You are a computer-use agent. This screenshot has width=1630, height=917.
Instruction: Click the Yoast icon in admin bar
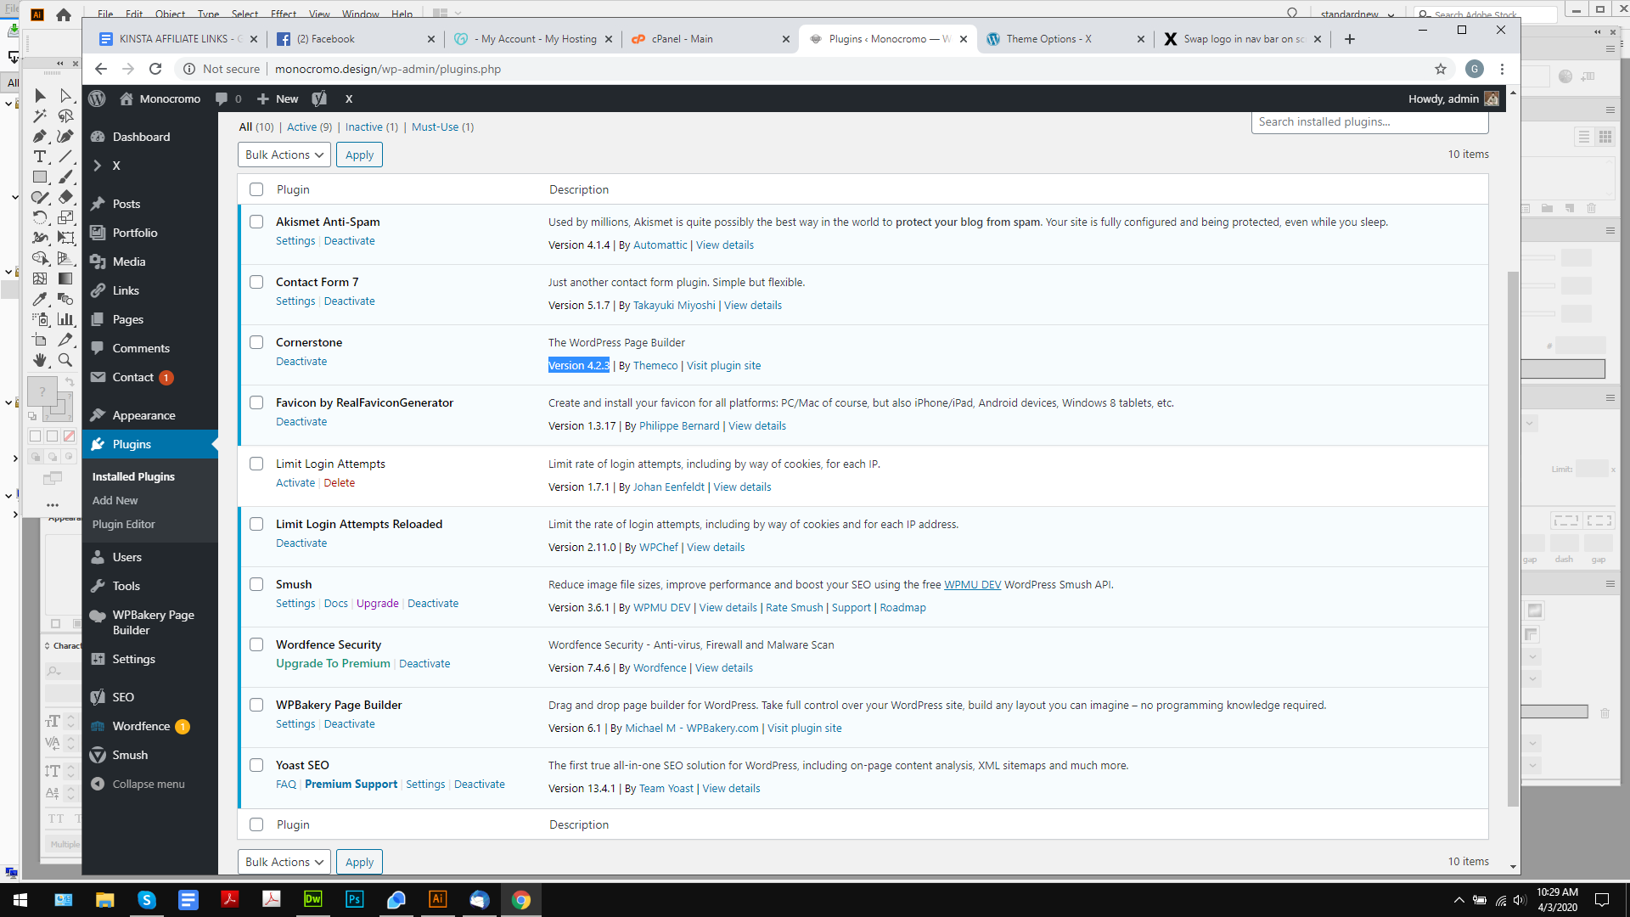pyautogui.click(x=319, y=98)
